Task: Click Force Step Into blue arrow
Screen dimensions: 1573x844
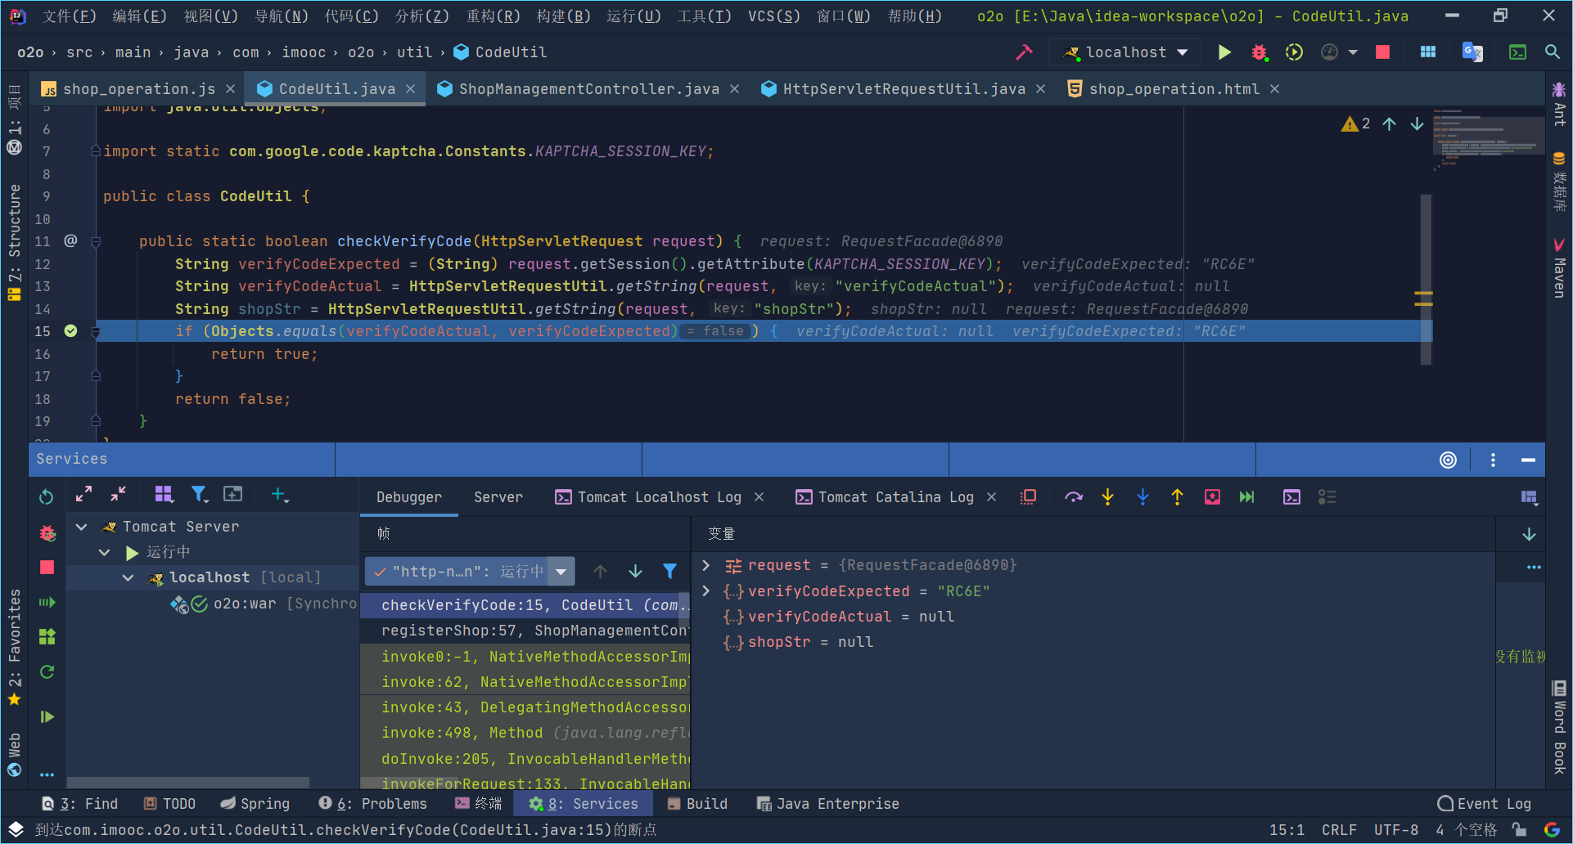Action: (x=1143, y=497)
